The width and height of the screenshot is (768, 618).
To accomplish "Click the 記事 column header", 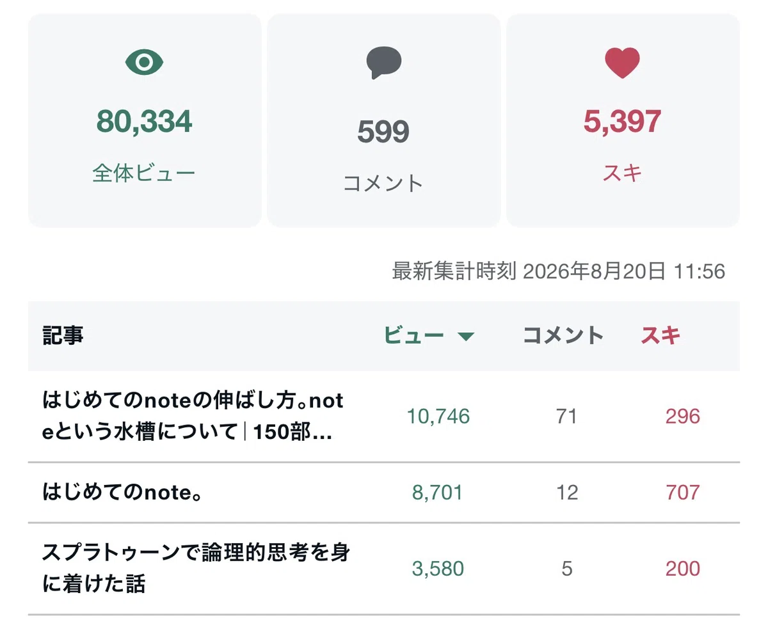I will pos(63,335).
